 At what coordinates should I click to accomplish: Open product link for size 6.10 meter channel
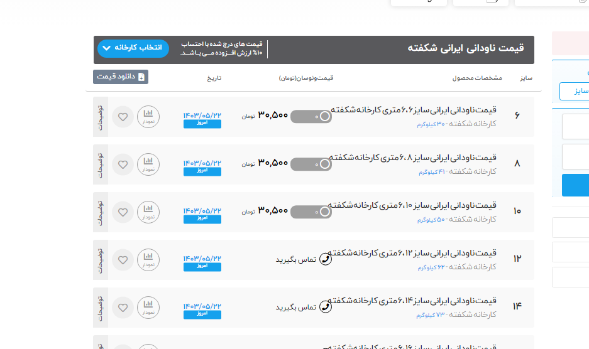[x=412, y=205]
